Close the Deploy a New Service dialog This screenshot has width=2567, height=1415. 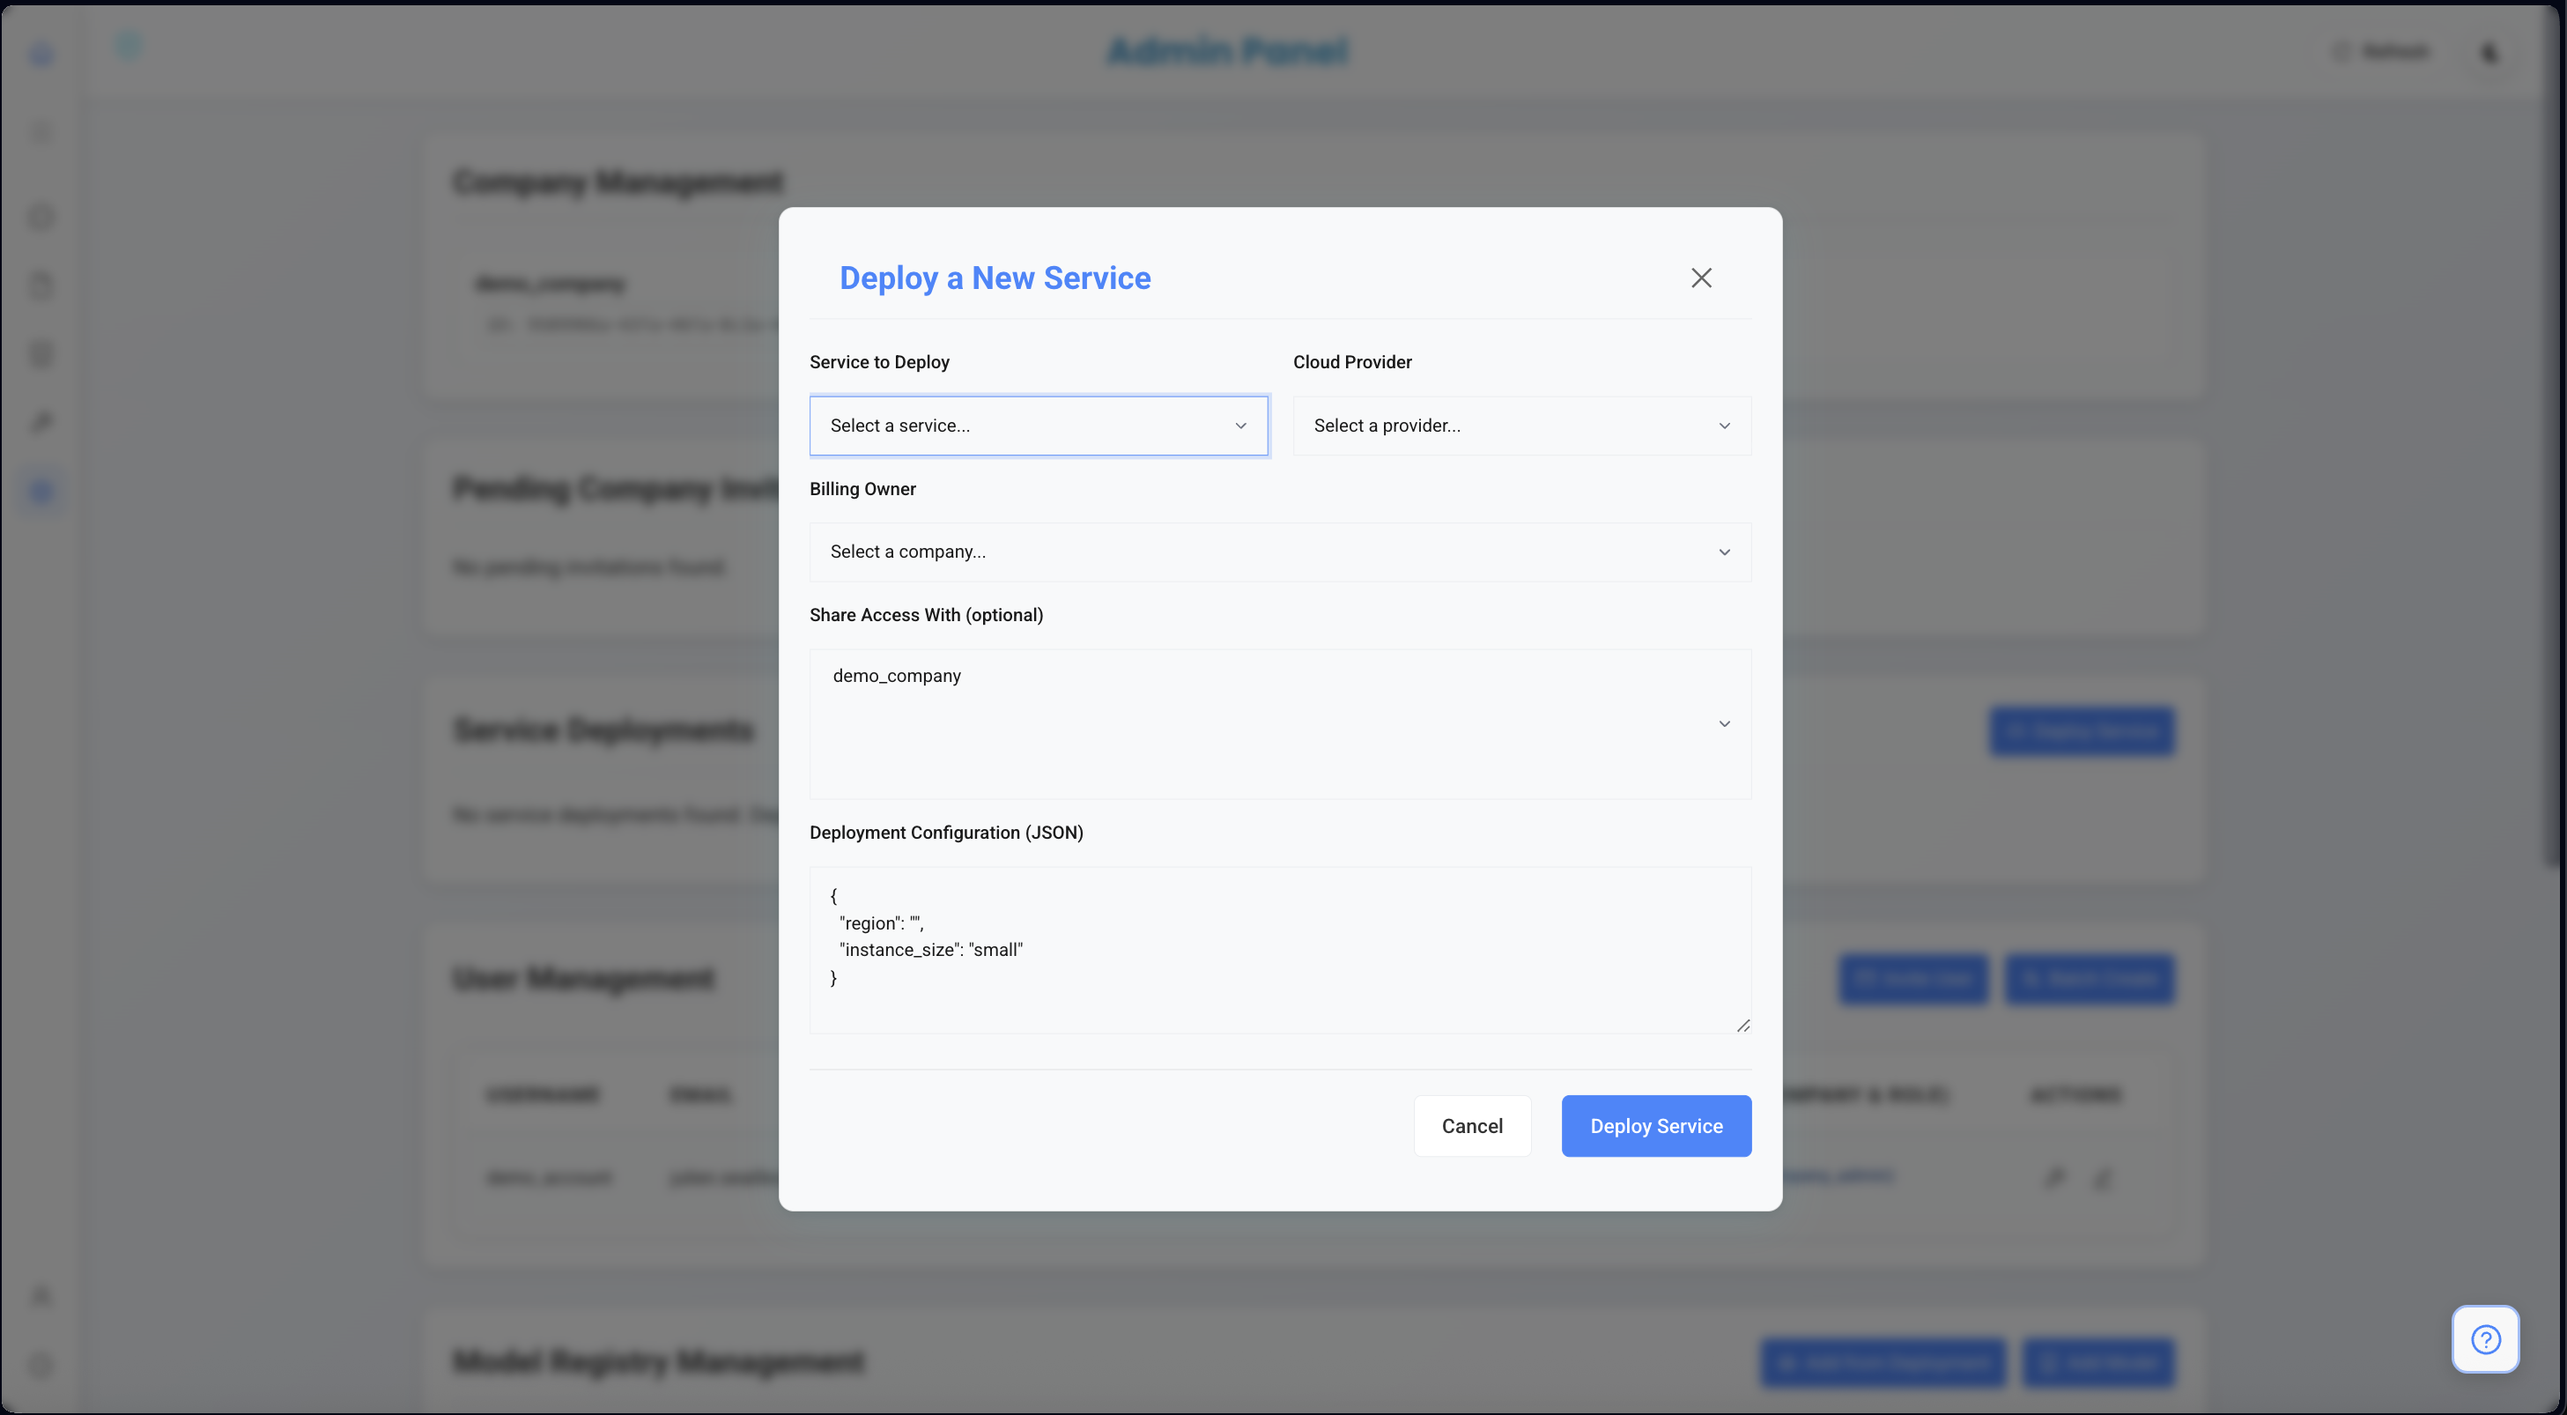click(1701, 278)
